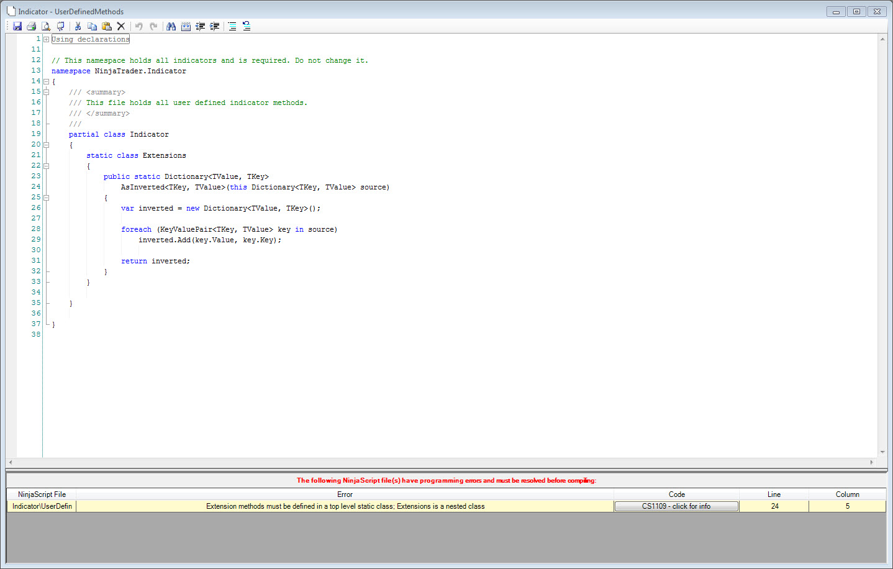Screen dimensions: 893x569
Task: Click the Code column header
Action: (676, 494)
